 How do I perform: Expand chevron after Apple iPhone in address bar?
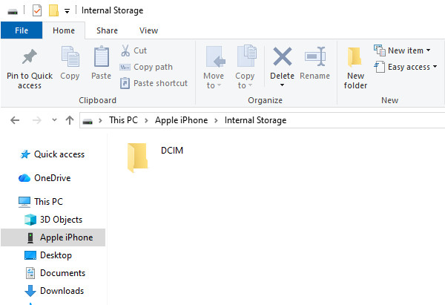click(x=216, y=120)
